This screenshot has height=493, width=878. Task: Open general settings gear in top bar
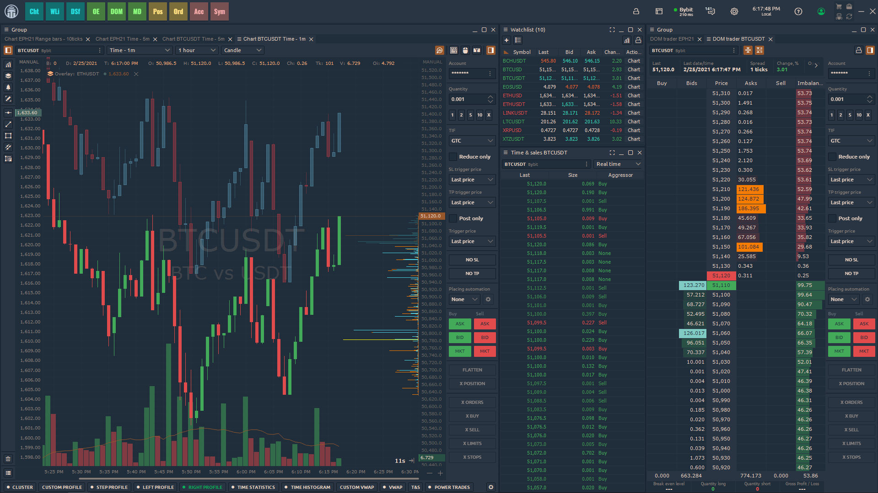pyautogui.click(x=734, y=11)
